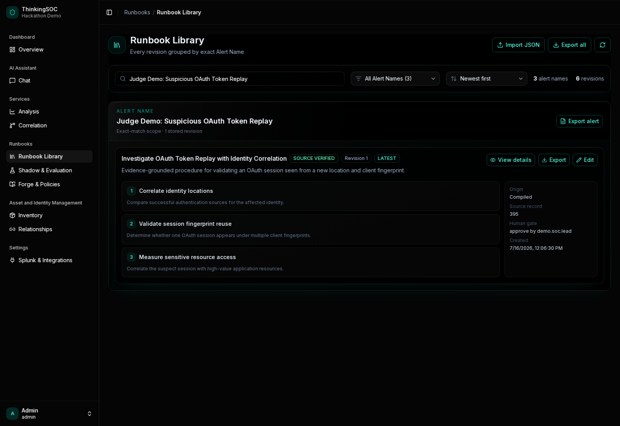Click the Chat bubble icon
Screen dimensions: 620x426
[12, 81]
